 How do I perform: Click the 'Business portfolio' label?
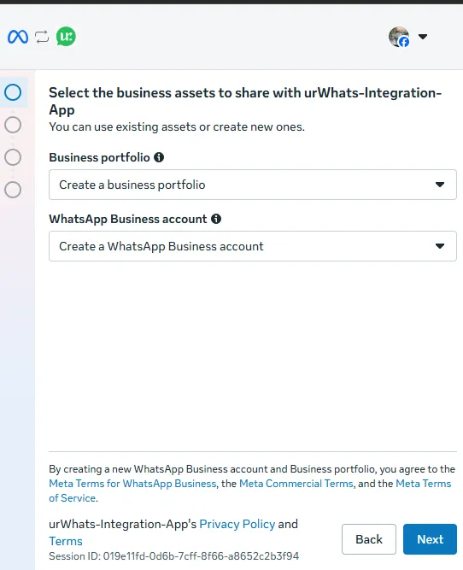point(100,157)
